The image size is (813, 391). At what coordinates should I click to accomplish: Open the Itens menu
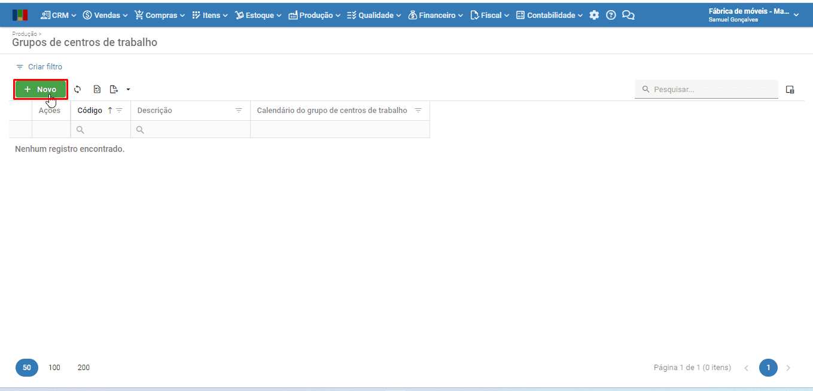click(209, 15)
